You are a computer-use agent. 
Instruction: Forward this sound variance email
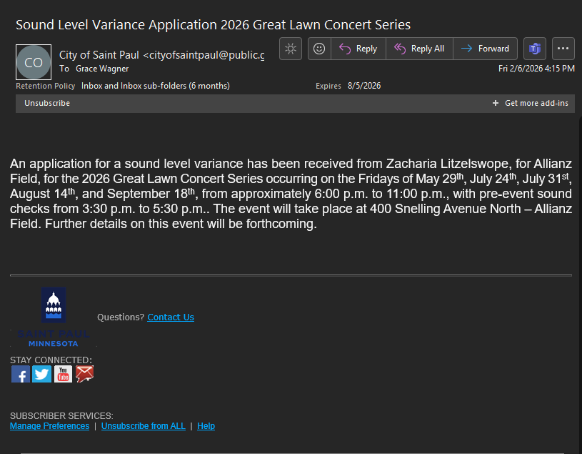[486, 49]
